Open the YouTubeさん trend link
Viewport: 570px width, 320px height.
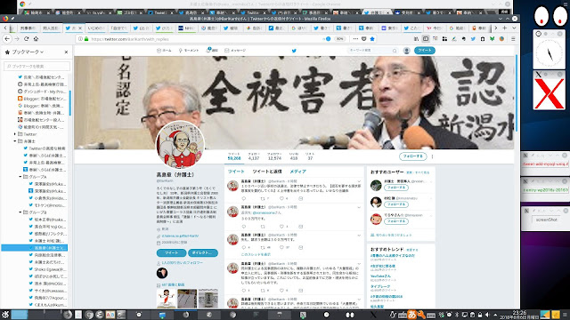(x=380, y=276)
